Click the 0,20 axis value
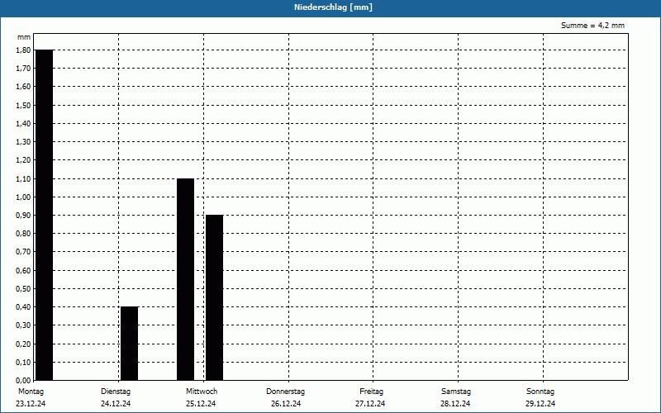661x413 pixels. pyautogui.click(x=23, y=344)
